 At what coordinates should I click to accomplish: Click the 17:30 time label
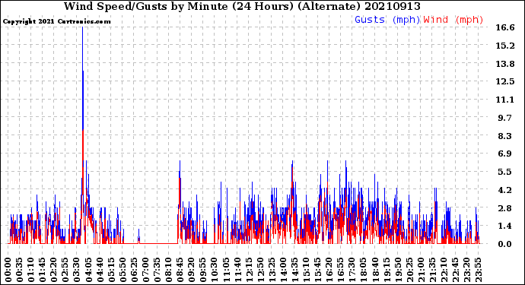click(352, 270)
